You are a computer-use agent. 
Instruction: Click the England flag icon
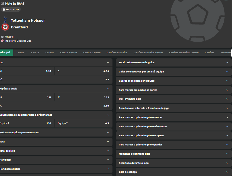pos(2,41)
